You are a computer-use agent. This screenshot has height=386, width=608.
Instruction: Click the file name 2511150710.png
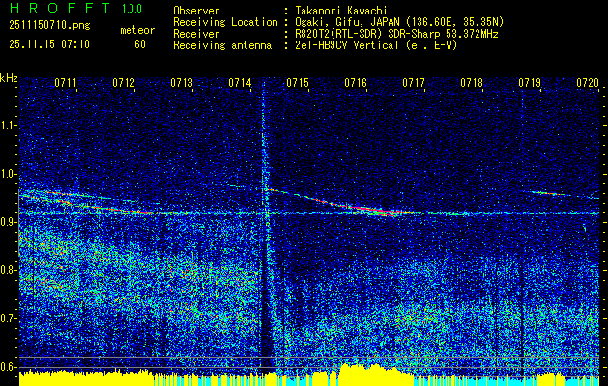49,26
